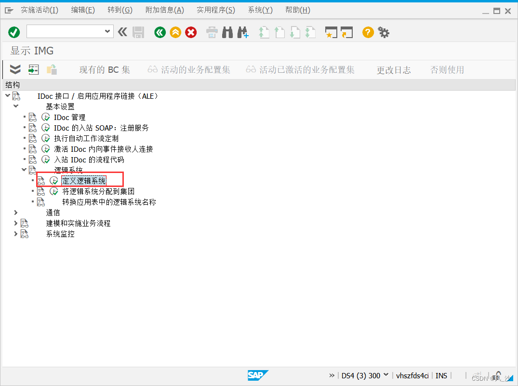Screen dimensions: 518x386
Task: Click the Save floppy disk icon
Action: coord(138,32)
